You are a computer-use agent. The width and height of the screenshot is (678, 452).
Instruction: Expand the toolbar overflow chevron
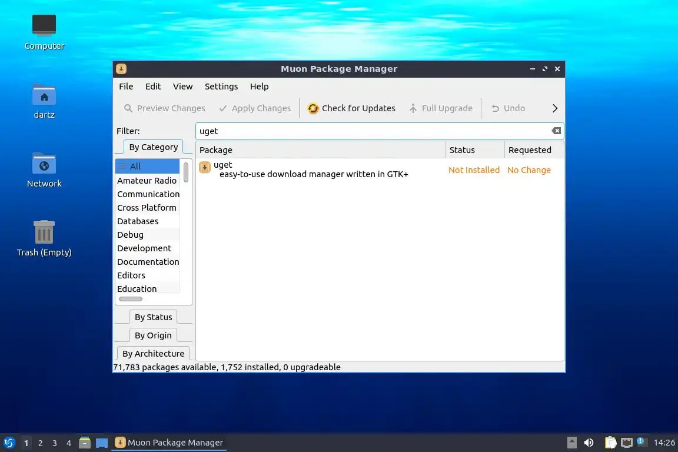(555, 108)
